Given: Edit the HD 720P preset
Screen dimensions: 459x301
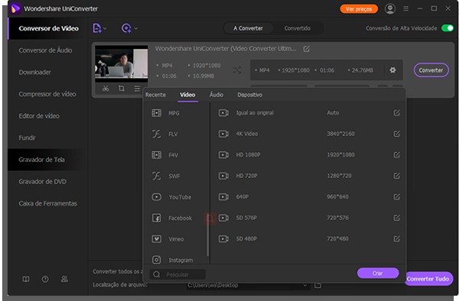Looking at the screenshot, I should pos(396,176).
